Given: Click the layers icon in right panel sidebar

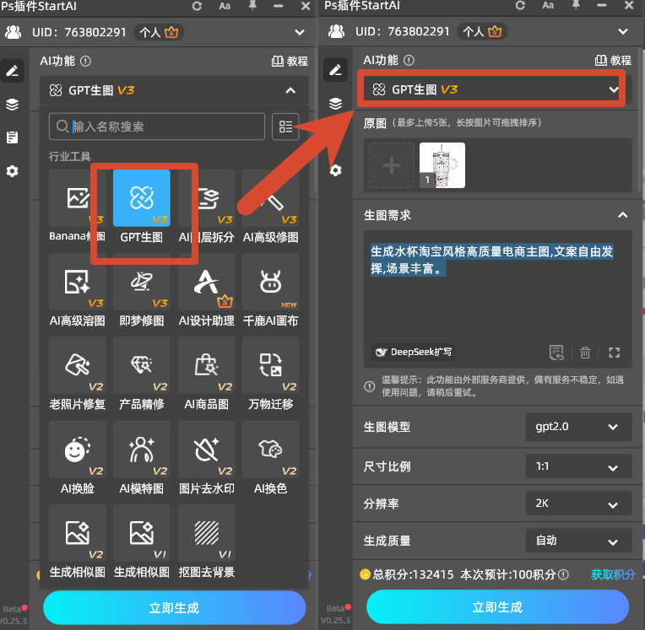Looking at the screenshot, I should pyautogui.click(x=335, y=104).
